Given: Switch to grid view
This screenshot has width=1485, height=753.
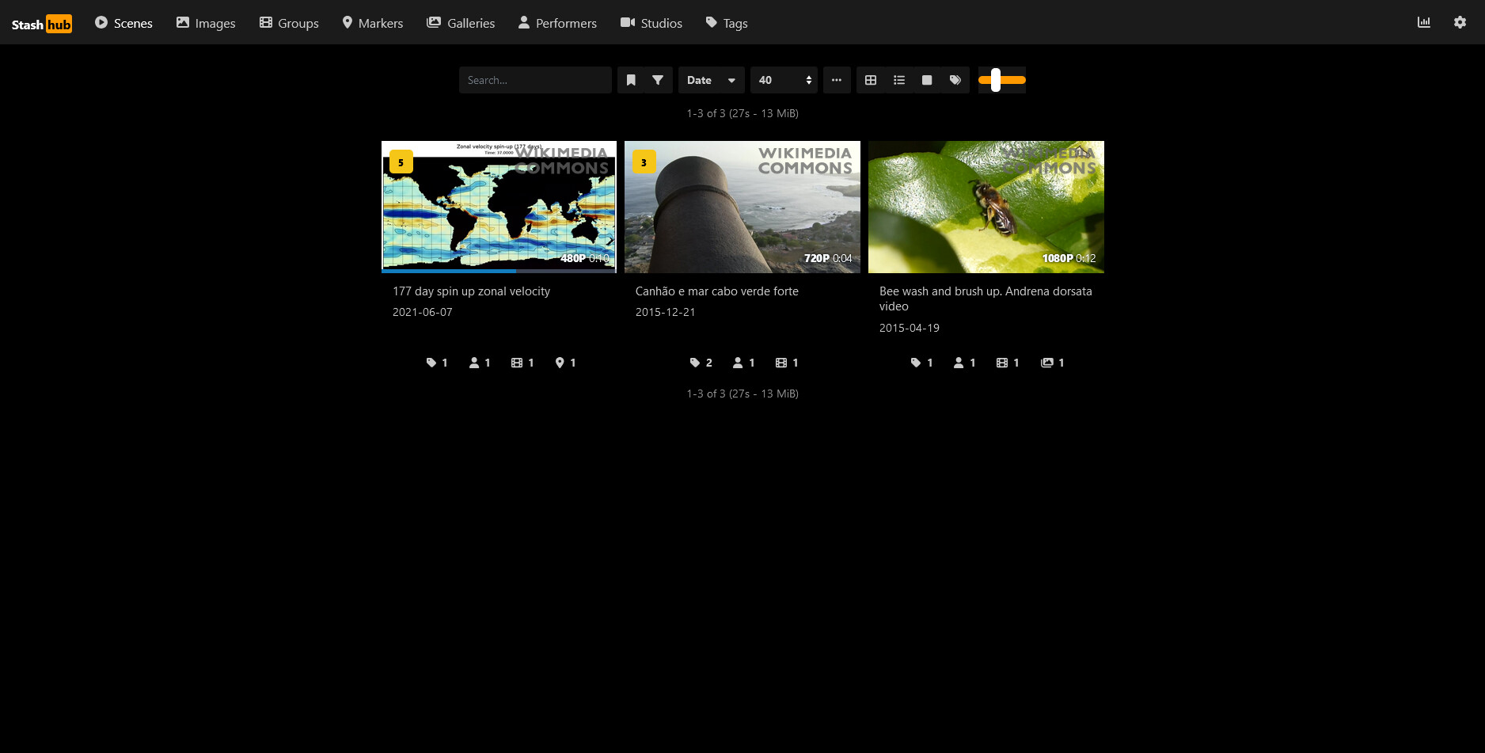Looking at the screenshot, I should coord(871,80).
